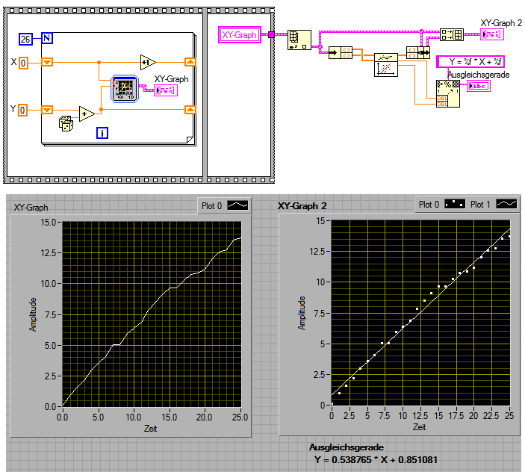Click the Format Into String node
The width and height of the screenshot is (525, 472).
click(x=448, y=94)
